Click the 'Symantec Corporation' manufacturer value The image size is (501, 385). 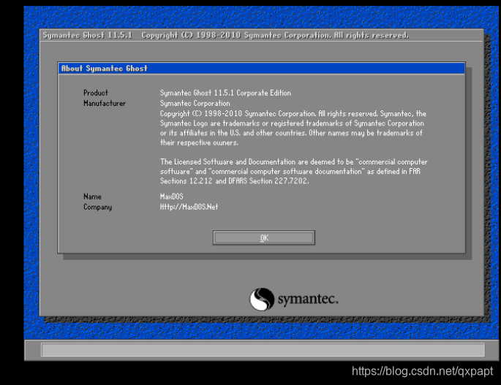[x=195, y=104]
